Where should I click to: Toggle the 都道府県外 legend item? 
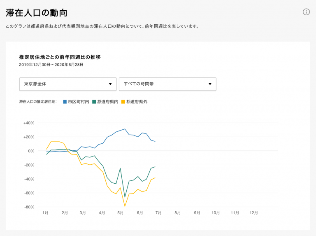137,101
